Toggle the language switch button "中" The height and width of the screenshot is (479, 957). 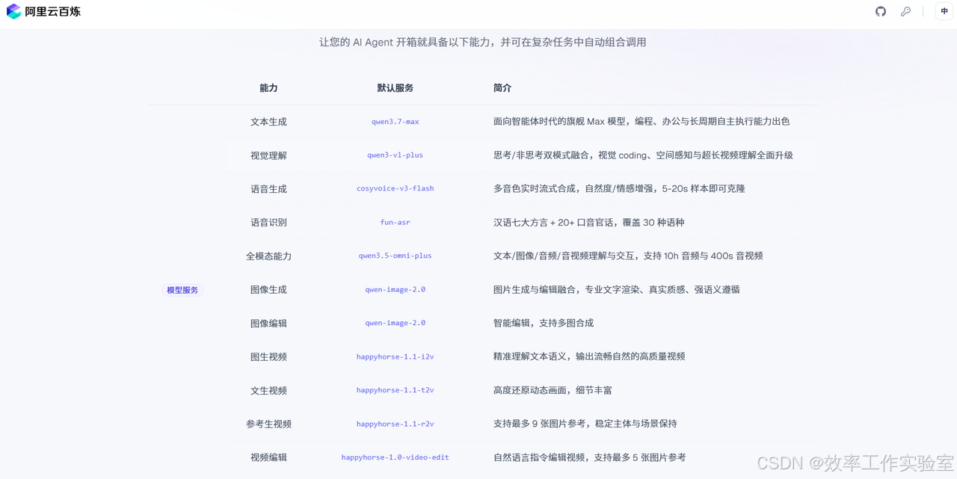pos(944,11)
